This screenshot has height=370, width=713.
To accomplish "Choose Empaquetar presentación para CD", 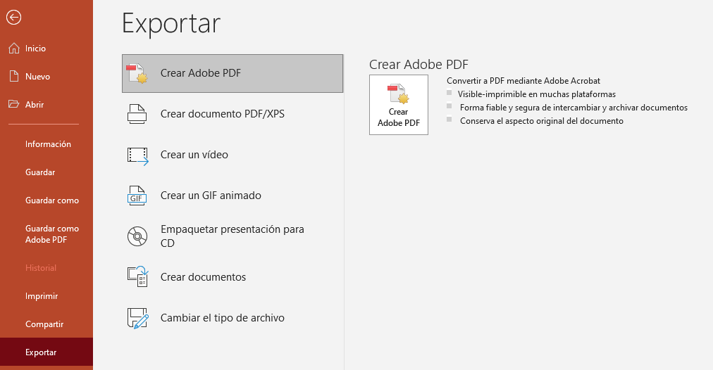I will (232, 236).
